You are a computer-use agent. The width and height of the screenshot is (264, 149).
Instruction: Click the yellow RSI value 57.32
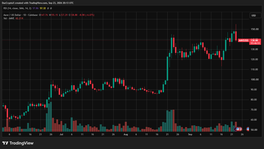click(x=43, y=8)
